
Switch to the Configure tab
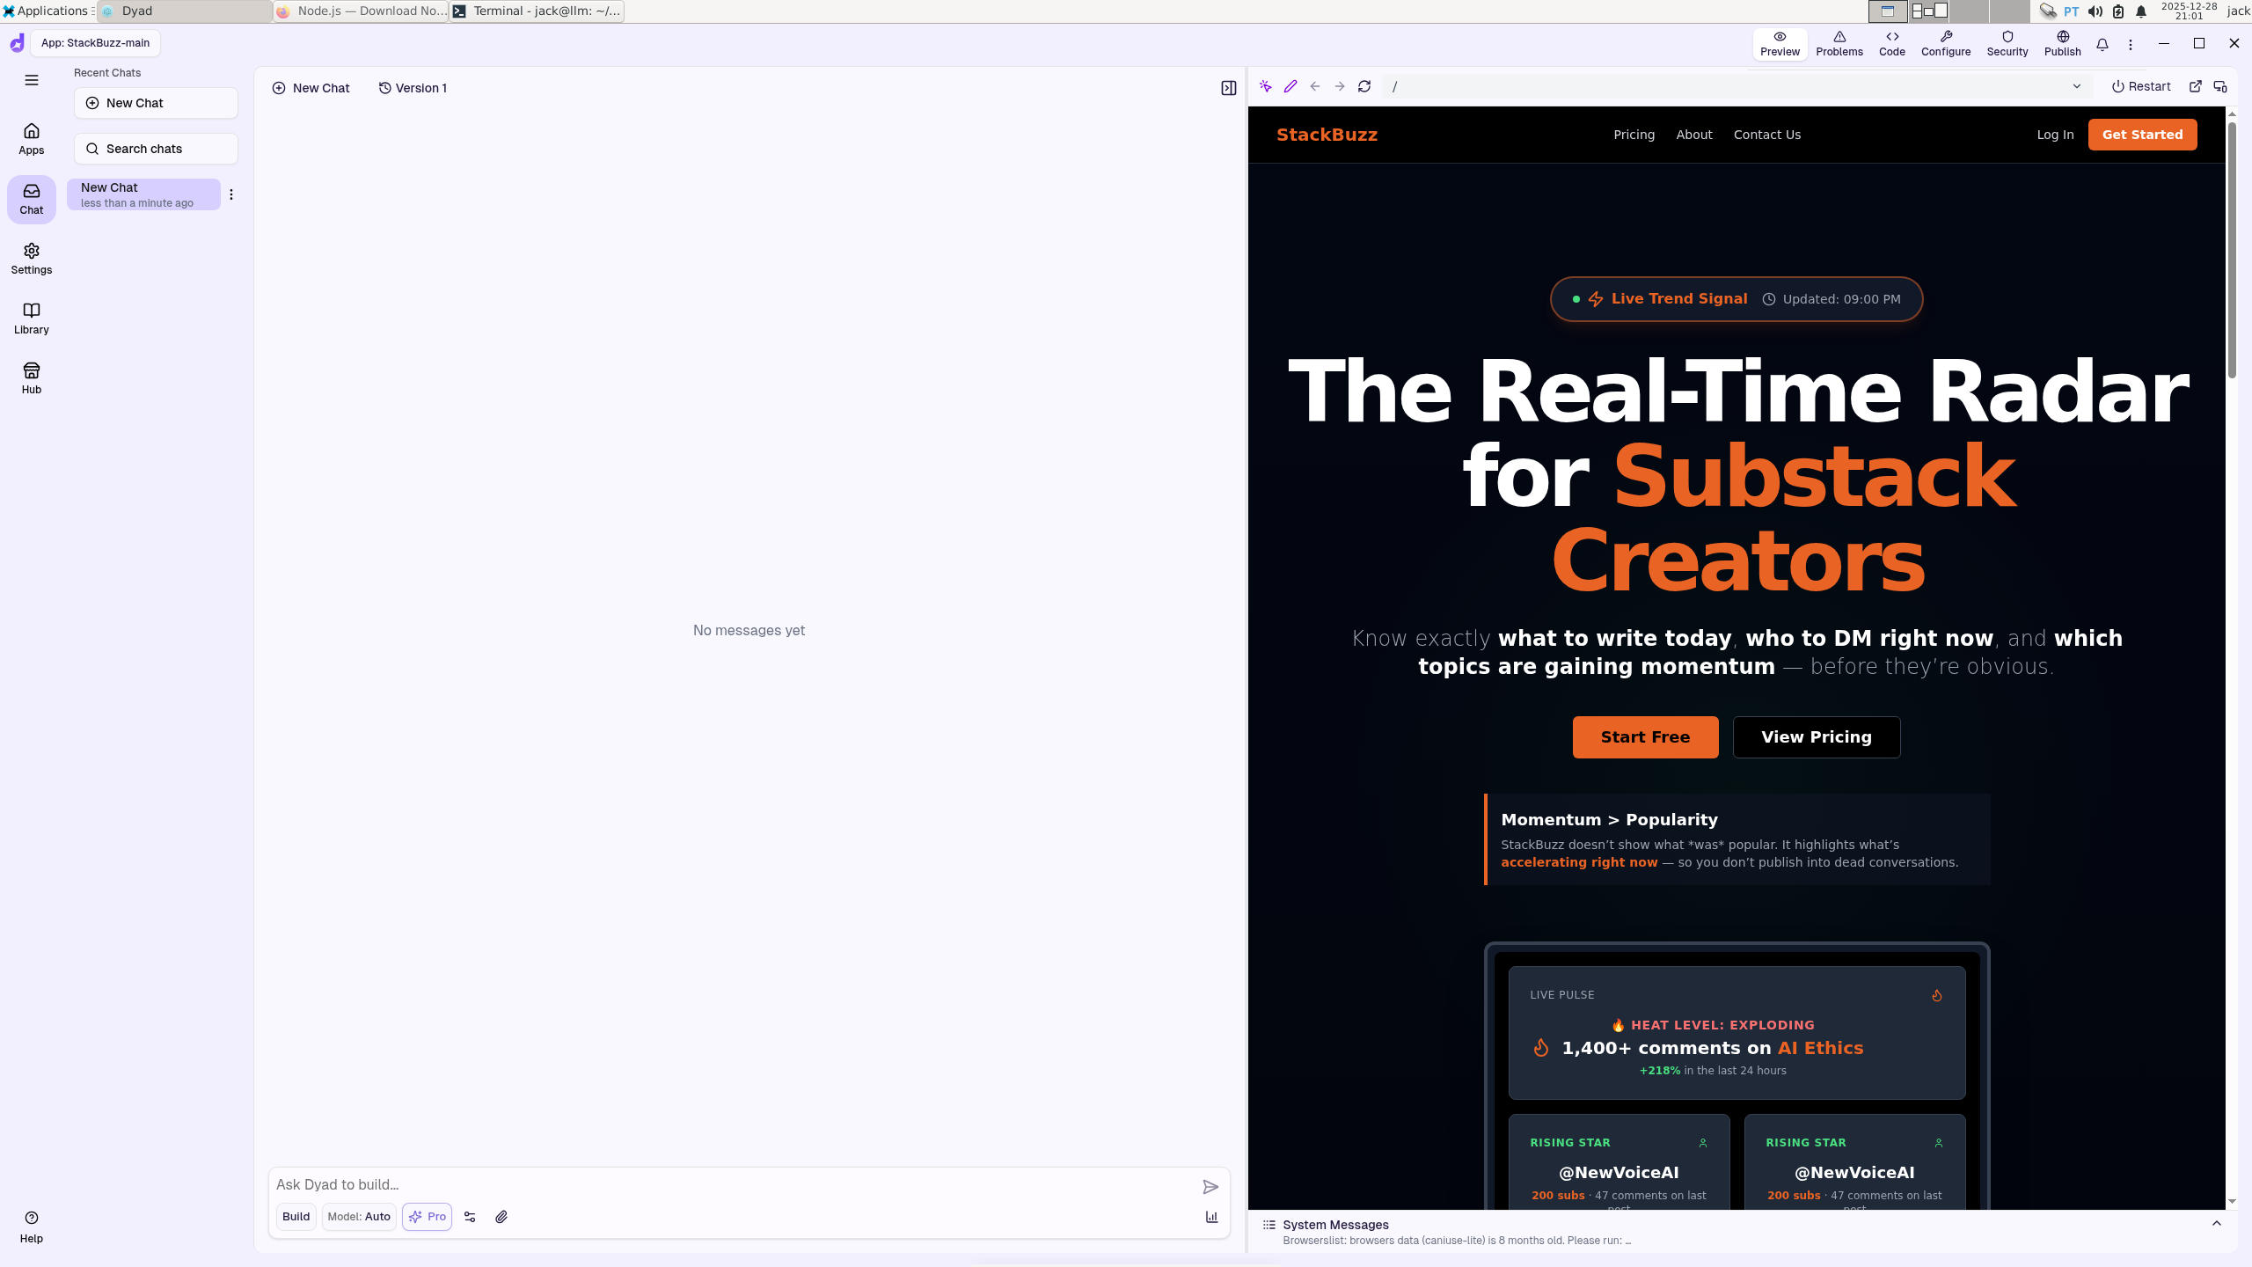[1946, 44]
